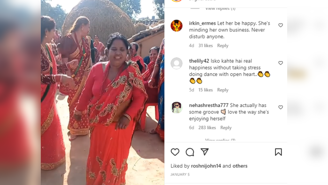The width and height of the screenshot is (328, 185).
Task: Show 283 likes on nehashrestha777 comment
Action: click(207, 128)
